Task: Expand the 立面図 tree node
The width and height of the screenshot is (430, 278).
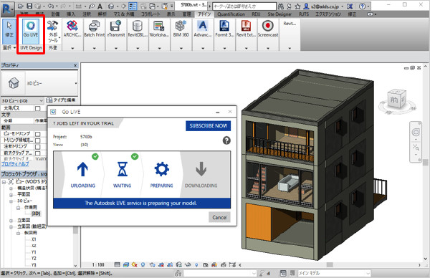Action: tap(11, 221)
